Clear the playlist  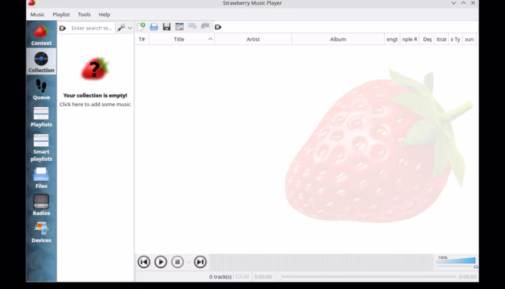click(179, 27)
